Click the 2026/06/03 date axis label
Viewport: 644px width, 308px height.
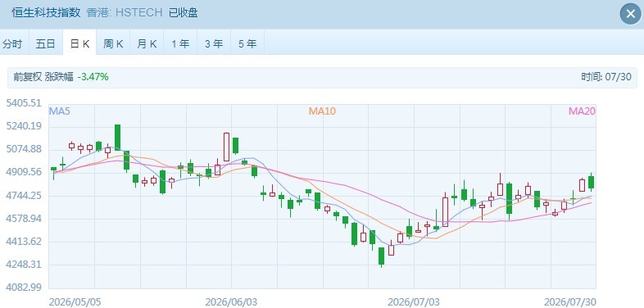coord(231,302)
